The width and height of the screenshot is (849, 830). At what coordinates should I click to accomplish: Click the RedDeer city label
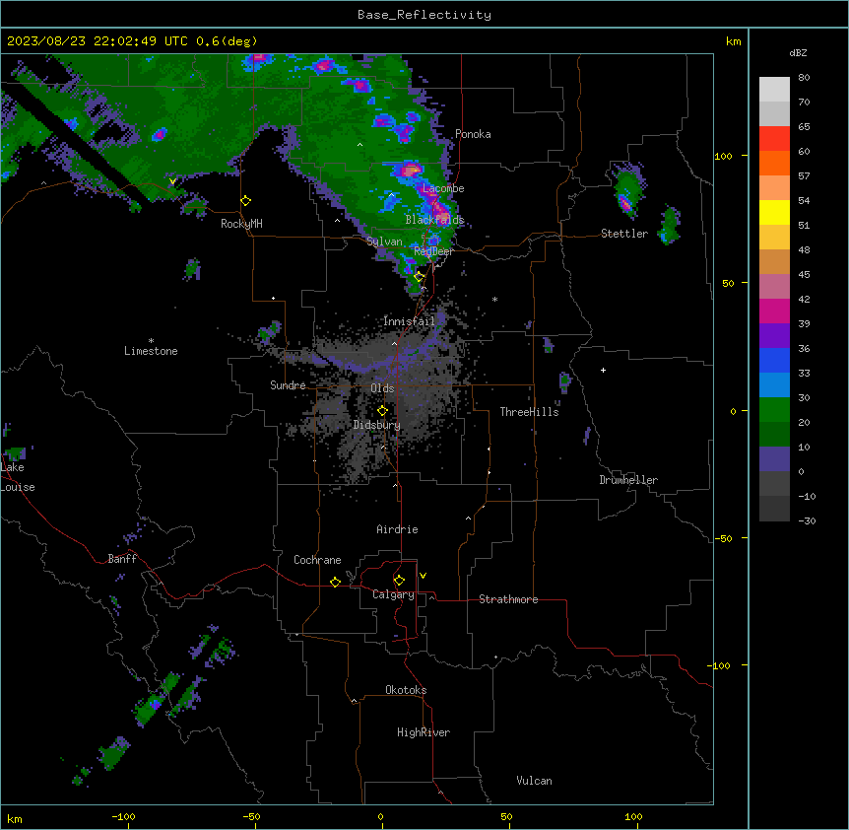point(433,251)
